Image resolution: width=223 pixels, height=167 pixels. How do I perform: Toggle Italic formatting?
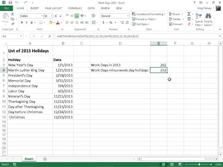[27, 23]
